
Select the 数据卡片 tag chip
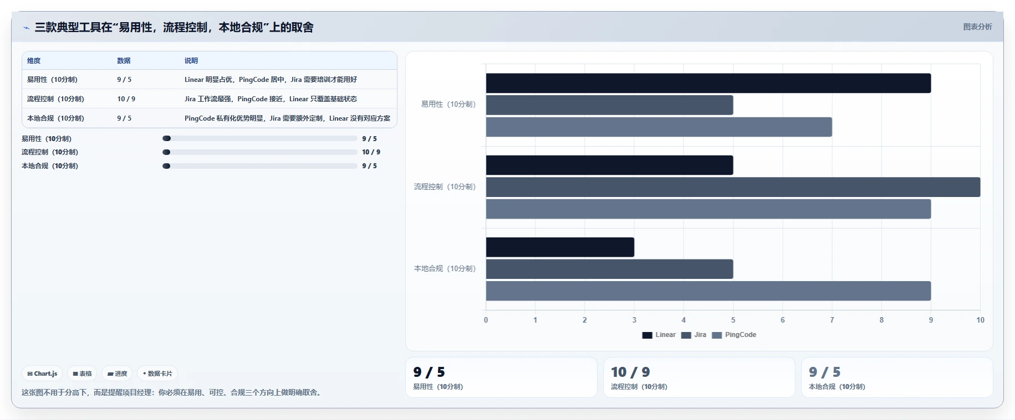[157, 374]
